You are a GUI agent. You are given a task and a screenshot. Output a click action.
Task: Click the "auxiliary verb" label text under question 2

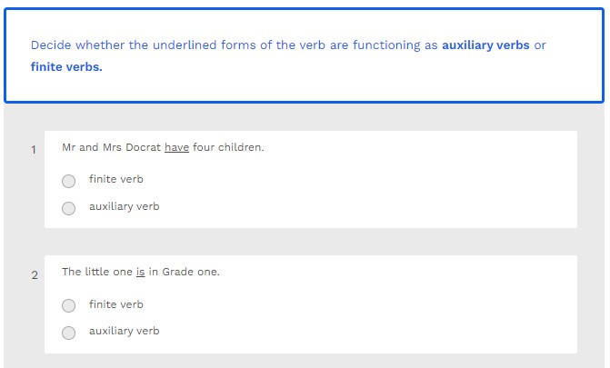coord(124,331)
